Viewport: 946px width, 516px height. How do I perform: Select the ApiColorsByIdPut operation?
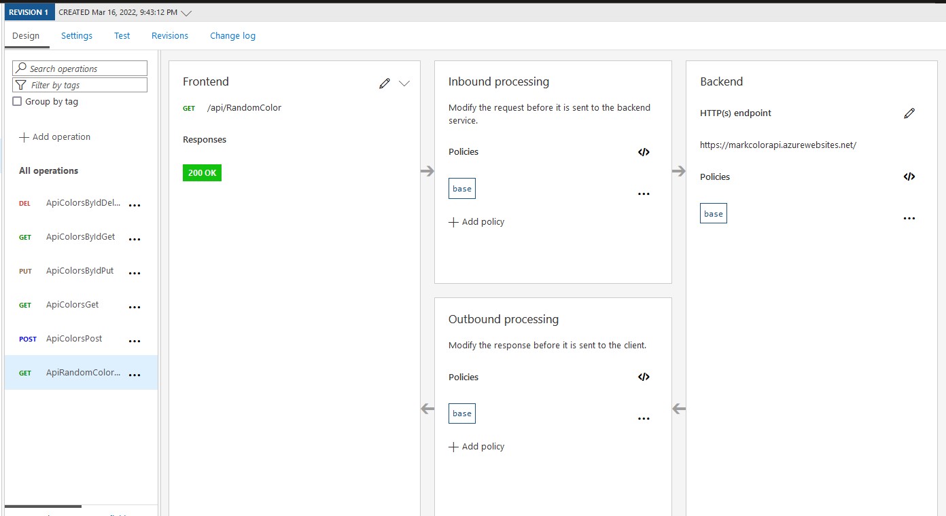coord(80,271)
